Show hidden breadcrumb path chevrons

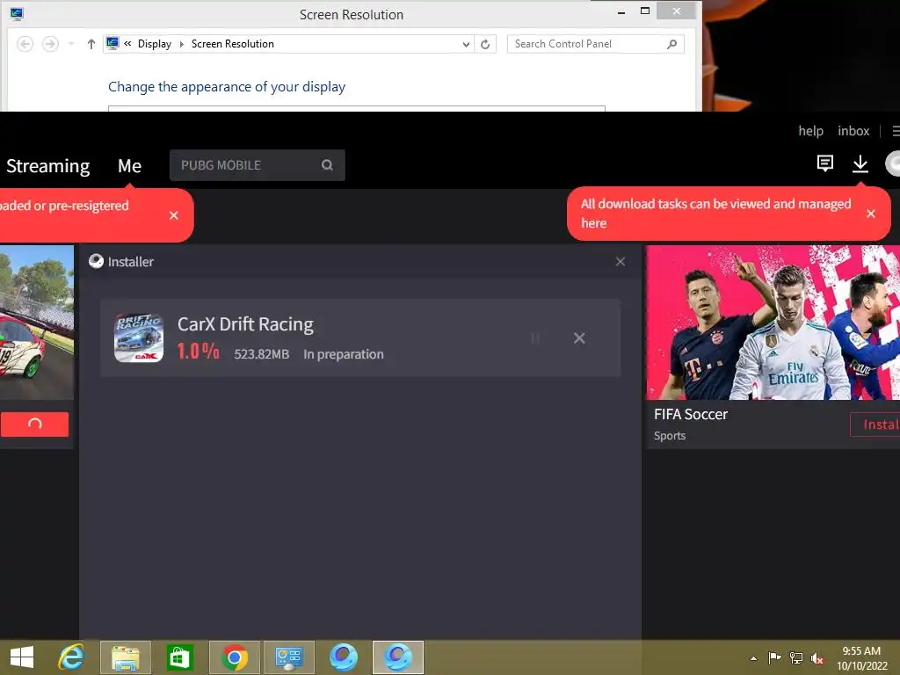(x=127, y=43)
